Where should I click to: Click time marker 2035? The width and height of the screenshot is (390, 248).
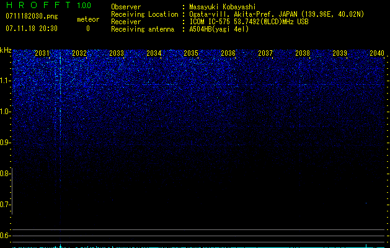[x=191, y=53]
